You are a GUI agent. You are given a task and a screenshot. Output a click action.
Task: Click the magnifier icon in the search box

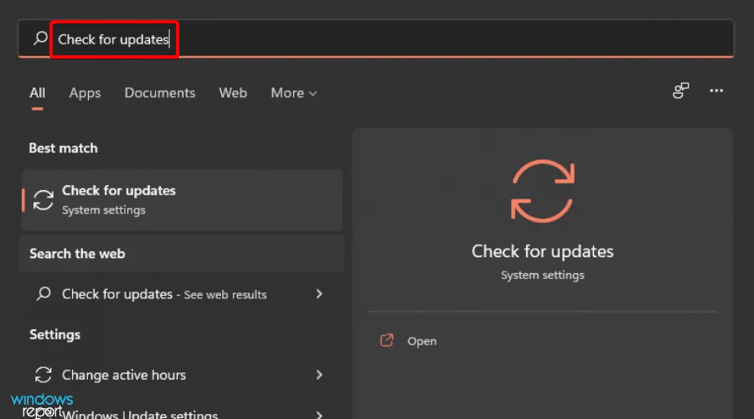coord(39,39)
